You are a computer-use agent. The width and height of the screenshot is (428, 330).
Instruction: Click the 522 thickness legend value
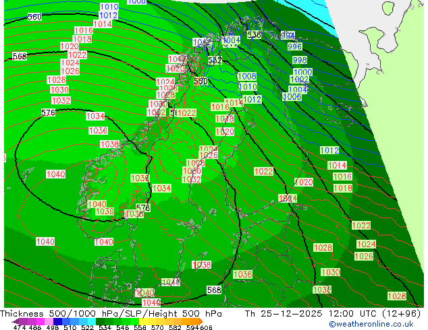[x=87, y=327]
